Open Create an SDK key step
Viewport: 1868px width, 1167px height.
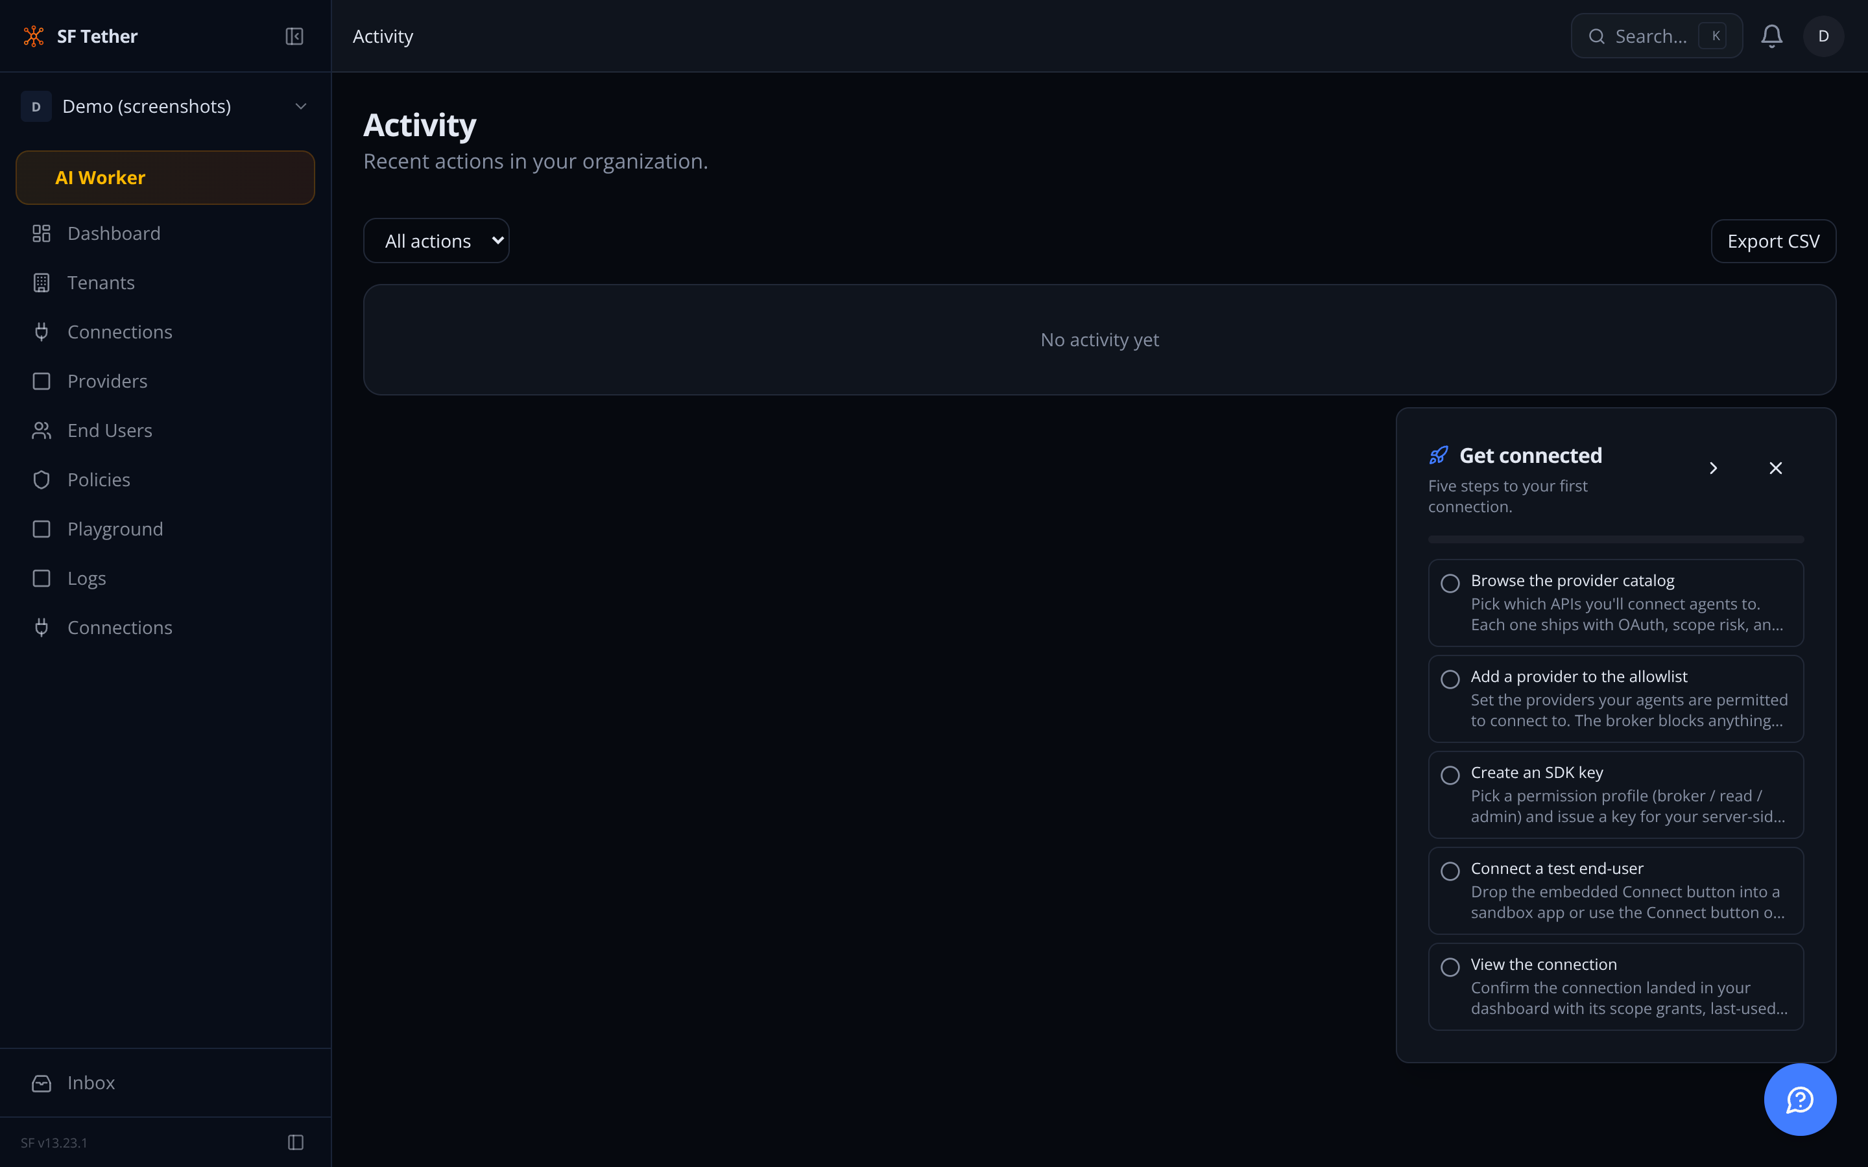pyautogui.click(x=1616, y=795)
